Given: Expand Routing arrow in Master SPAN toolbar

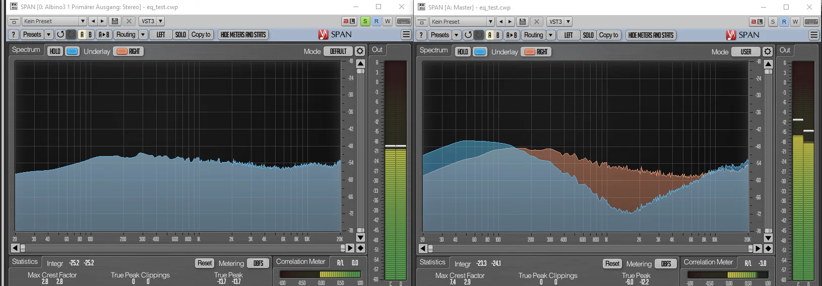Looking at the screenshot, I should pyautogui.click(x=551, y=35).
